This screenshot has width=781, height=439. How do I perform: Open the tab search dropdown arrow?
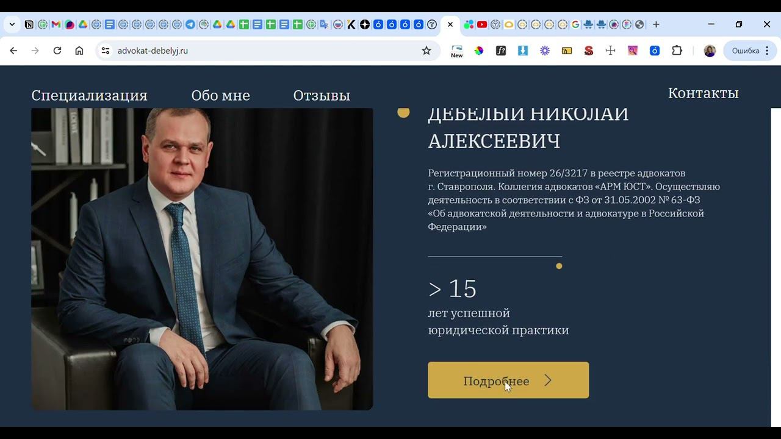coord(12,24)
